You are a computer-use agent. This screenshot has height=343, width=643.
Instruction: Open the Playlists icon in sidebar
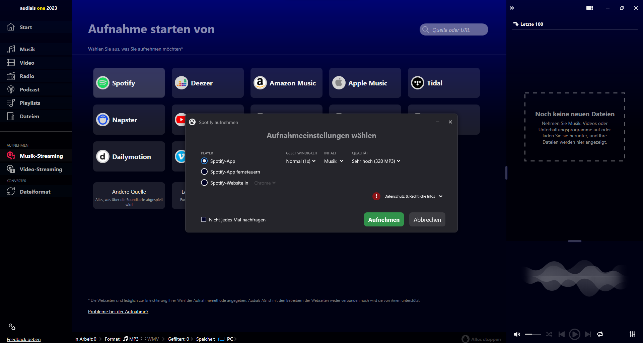pos(11,103)
